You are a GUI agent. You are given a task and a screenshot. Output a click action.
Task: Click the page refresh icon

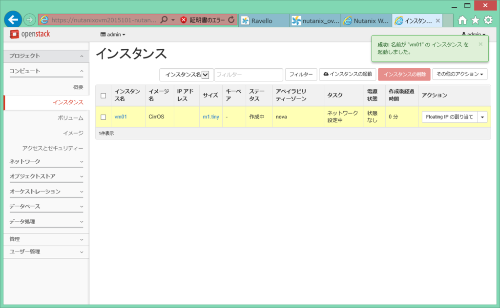pyautogui.click(x=231, y=19)
